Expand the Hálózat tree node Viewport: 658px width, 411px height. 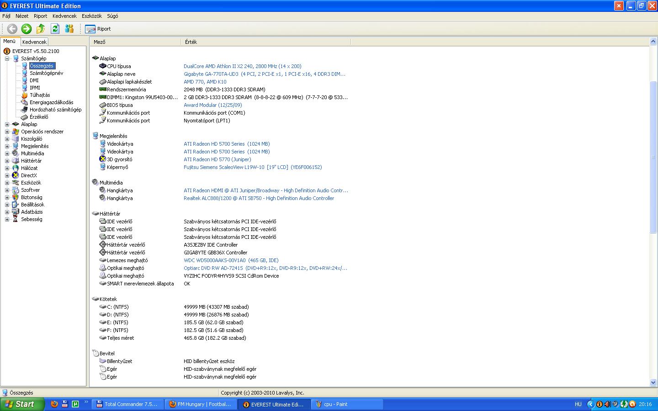[7, 168]
